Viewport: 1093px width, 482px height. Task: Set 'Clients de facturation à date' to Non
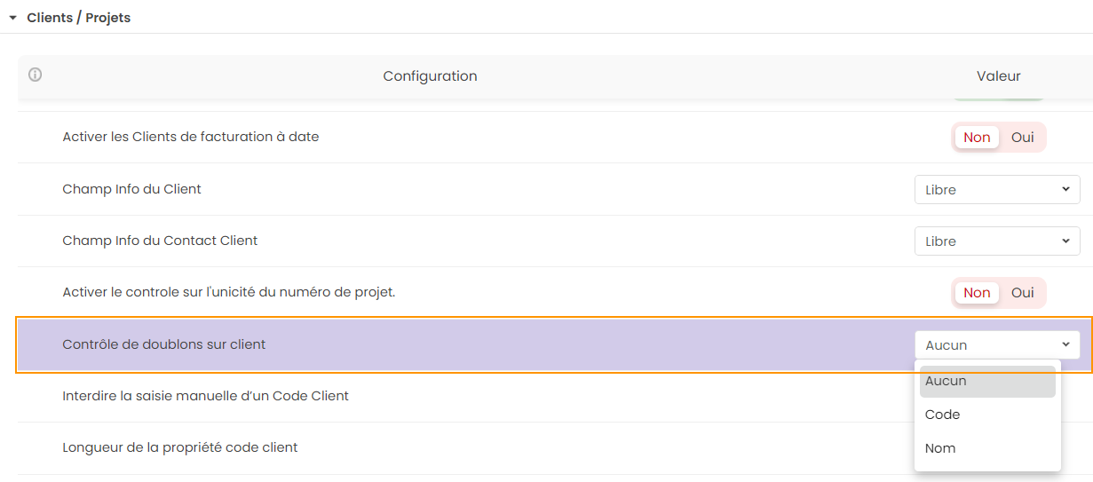(x=977, y=138)
